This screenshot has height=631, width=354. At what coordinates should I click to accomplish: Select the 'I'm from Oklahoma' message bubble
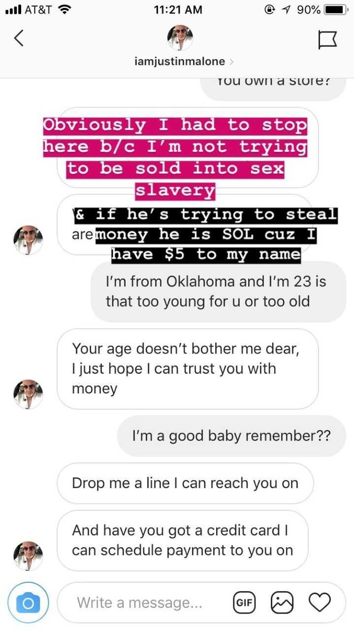tap(218, 291)
